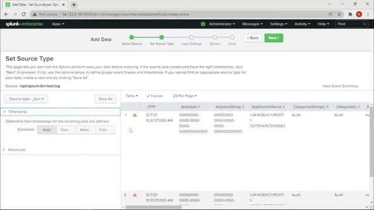
Task: Open the tab search chevron in Chrome
Action: (x=330, y=4)
